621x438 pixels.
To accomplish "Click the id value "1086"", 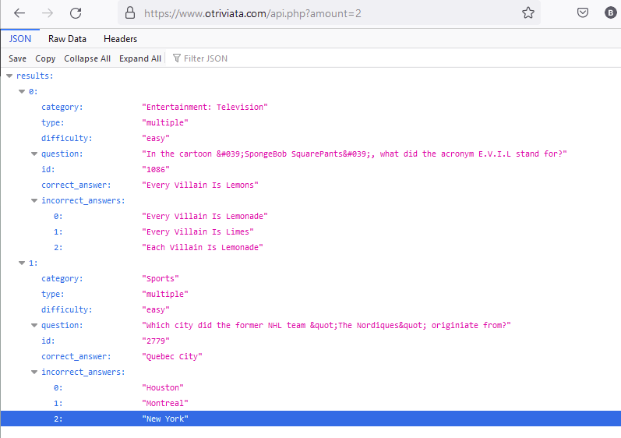I will click(156, 169).
